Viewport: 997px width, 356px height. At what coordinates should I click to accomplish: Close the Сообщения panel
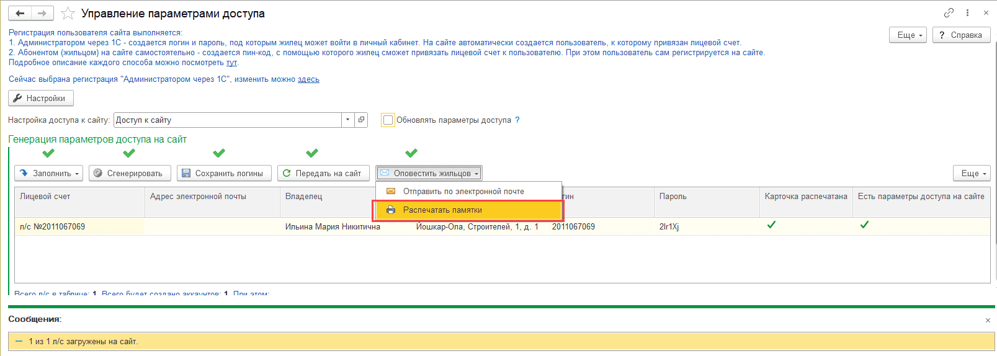(x=988, y=320)
